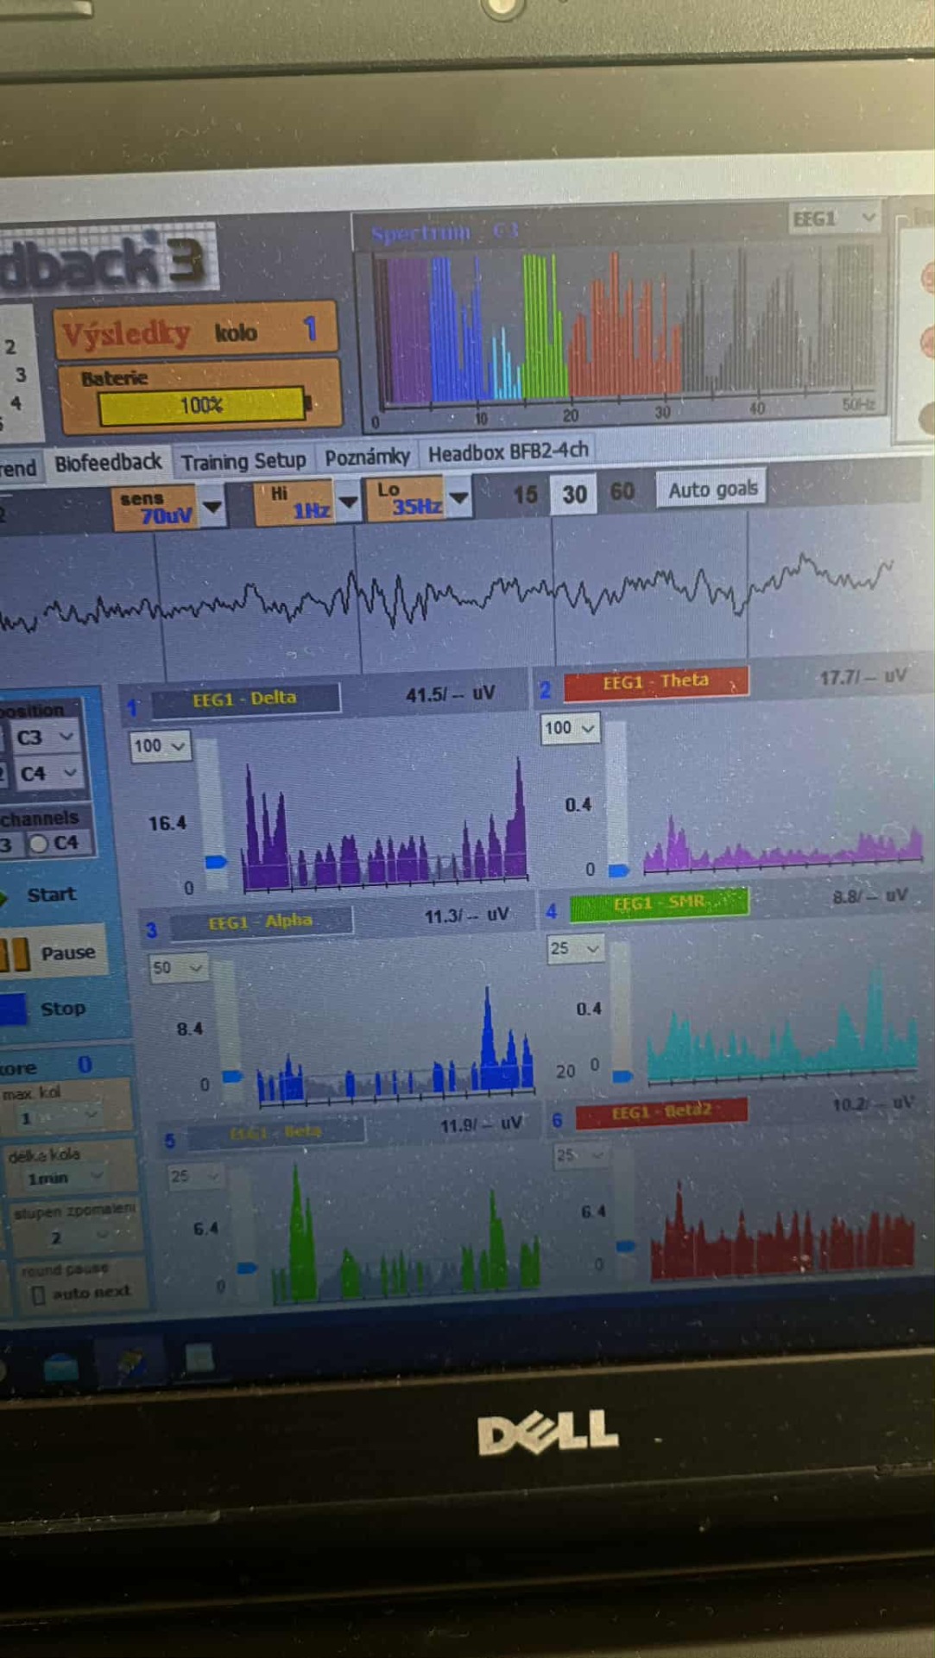Click the Výsledky results button
Screen dimensions: 935x1658
tap(126, 333)
